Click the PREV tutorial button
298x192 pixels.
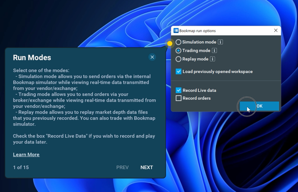[122, 167]
